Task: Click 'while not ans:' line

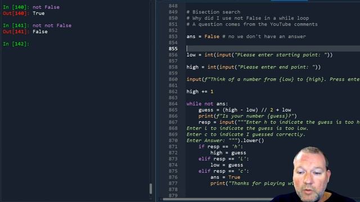Action: click(207, 104)
